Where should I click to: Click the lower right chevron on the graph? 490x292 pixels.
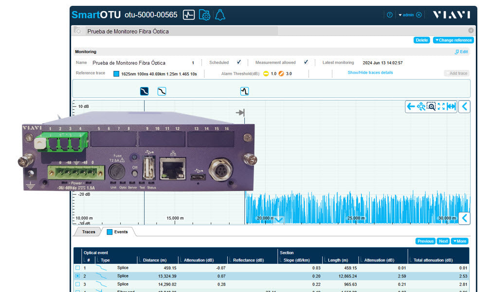click(464, 218)
